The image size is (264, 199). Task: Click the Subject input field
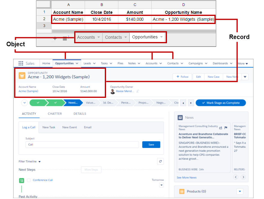point(82,145)
